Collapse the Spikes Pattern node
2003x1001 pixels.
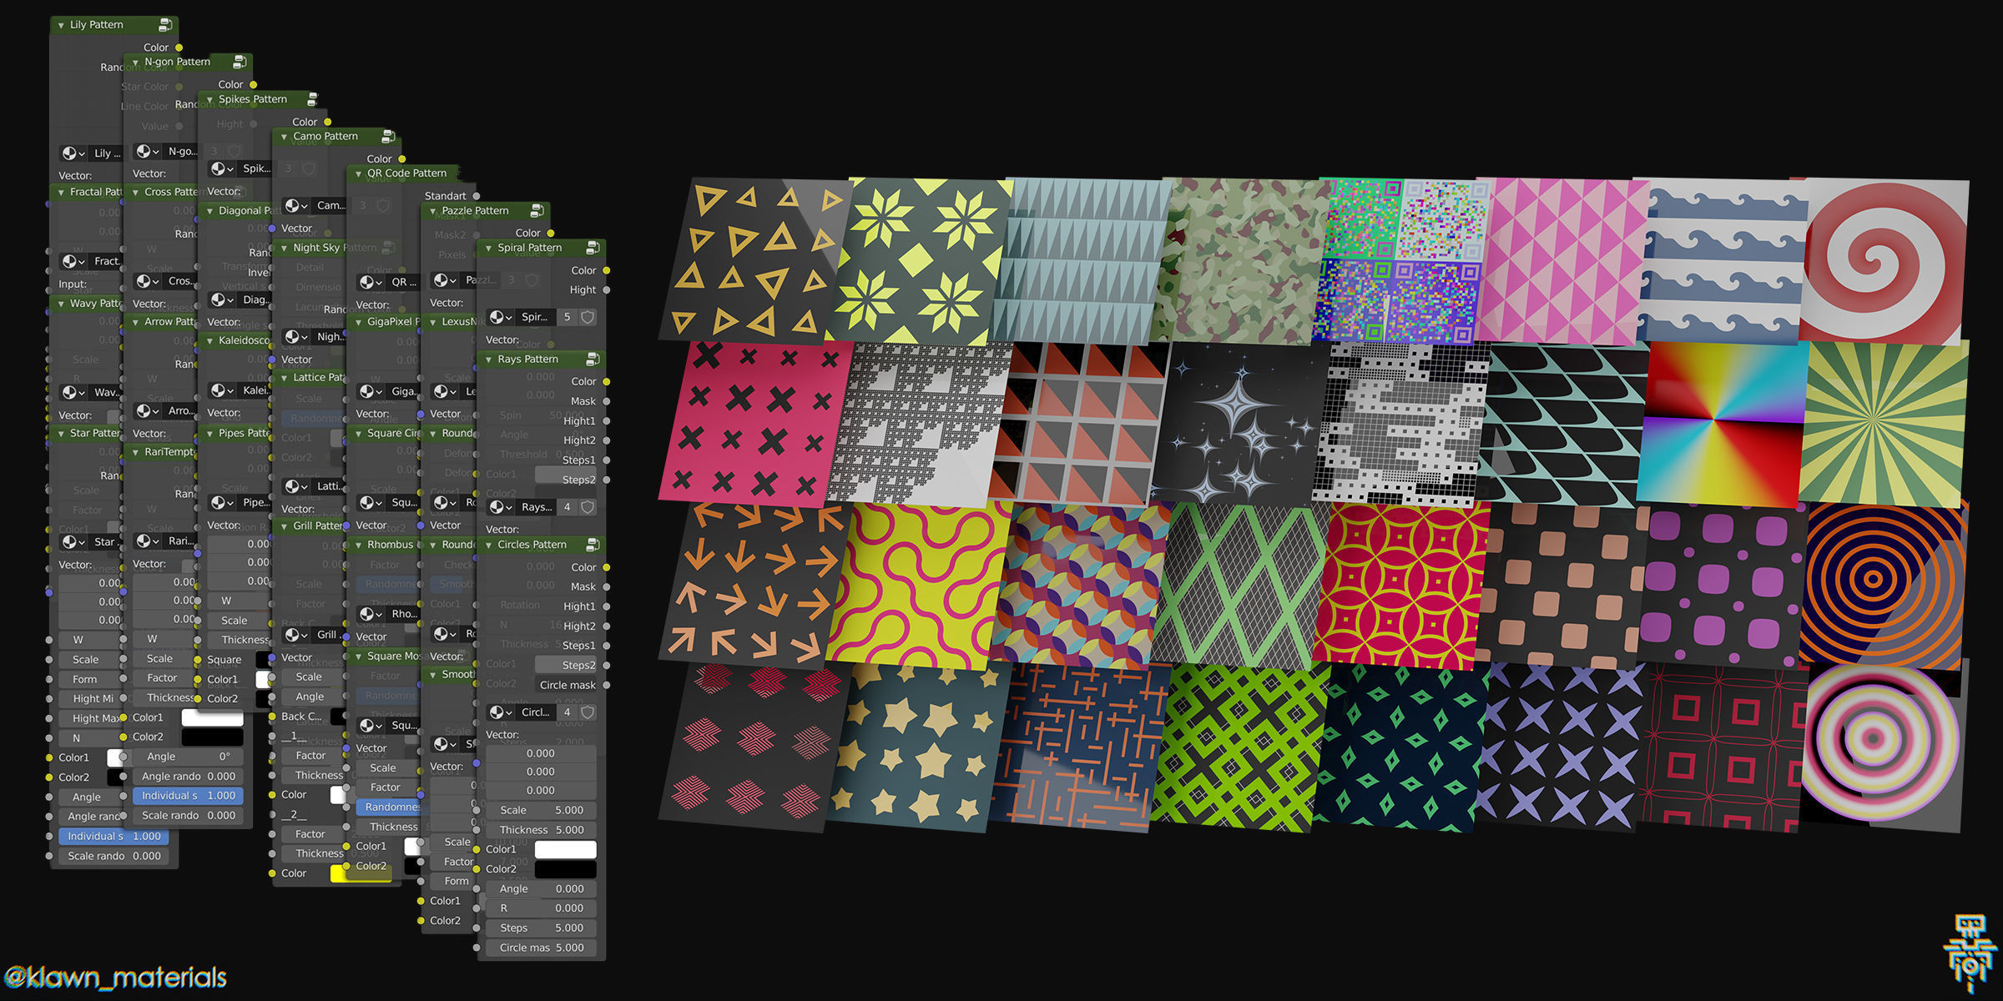click(x=209, y=99)
